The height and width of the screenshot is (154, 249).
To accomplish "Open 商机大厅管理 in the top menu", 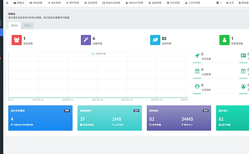I will point(134,3).
